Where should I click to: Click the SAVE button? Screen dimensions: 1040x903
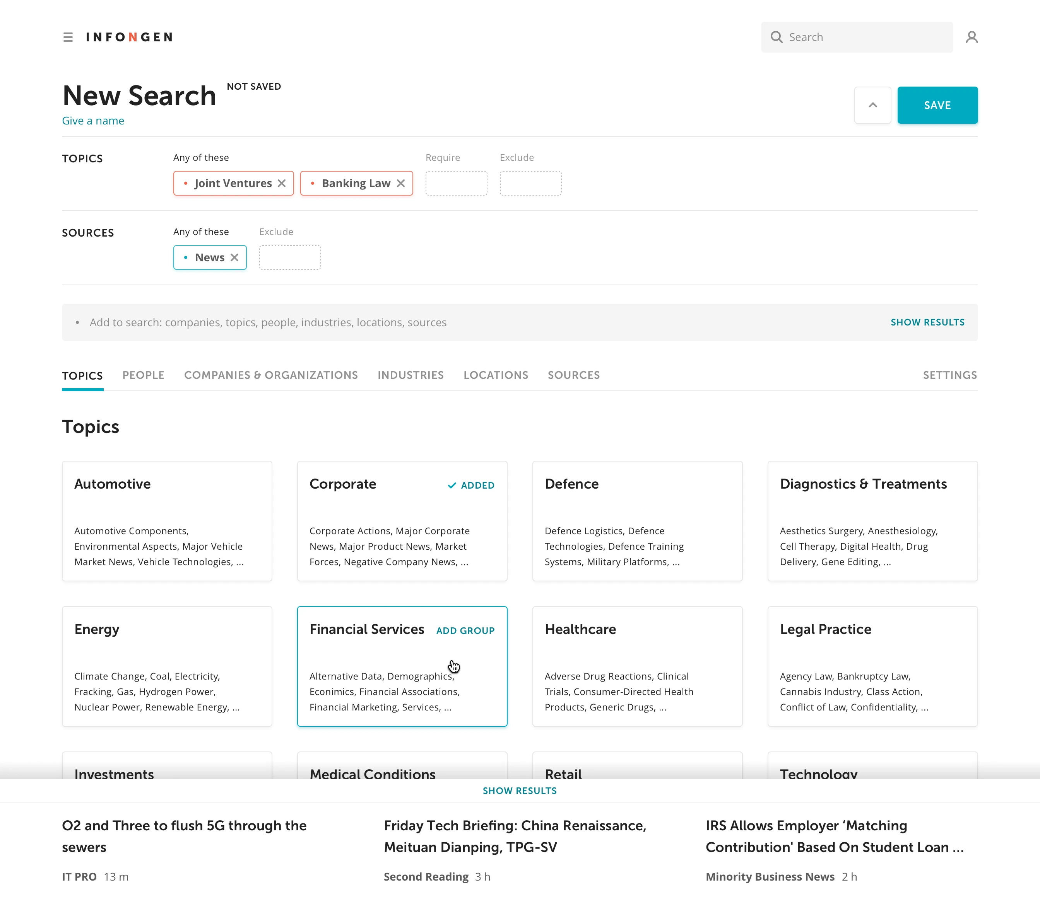[x=937, y=105]
